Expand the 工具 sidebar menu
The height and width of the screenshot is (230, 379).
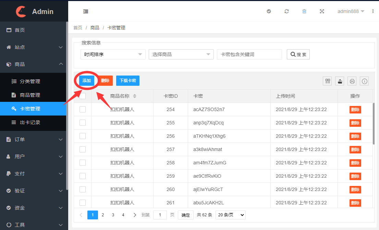point(33,225)
